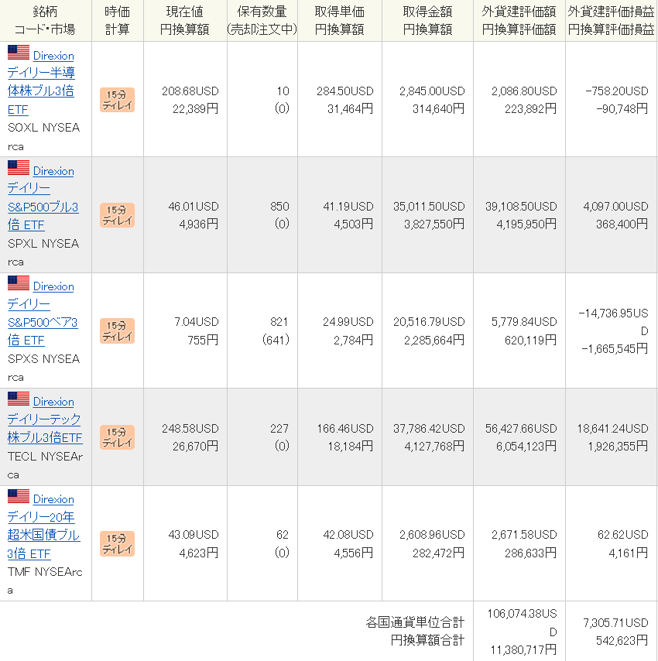Select the SPXL valuation 39,108.50USD

[521, 207]
